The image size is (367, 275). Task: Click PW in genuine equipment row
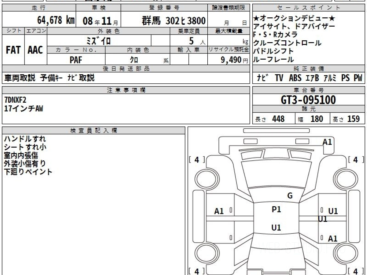(x=358, y=78)
